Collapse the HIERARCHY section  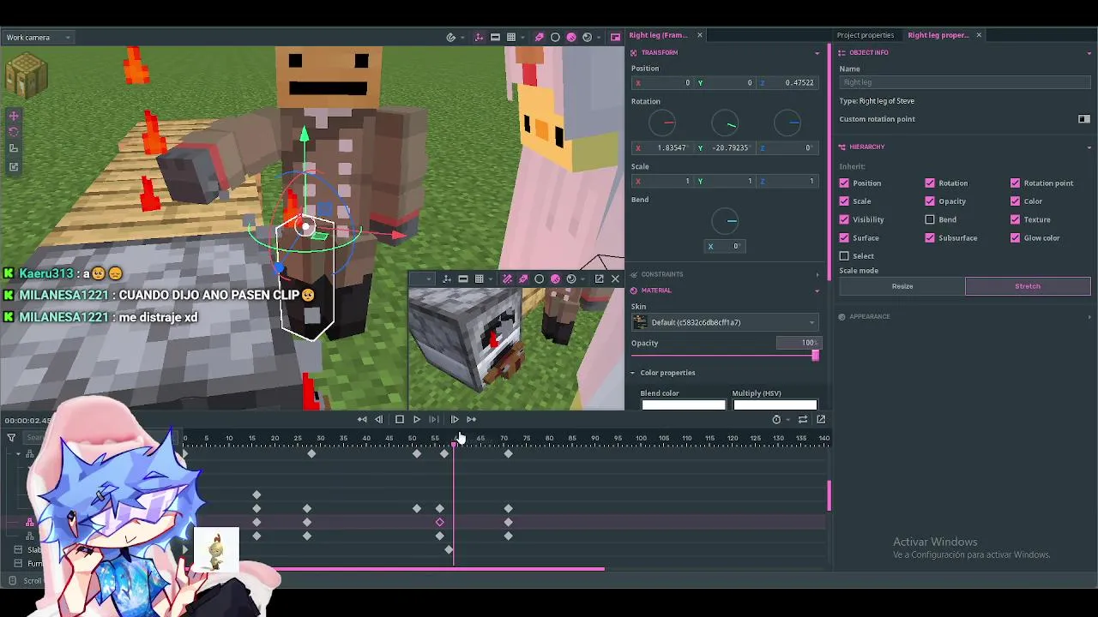(1089, 147)
